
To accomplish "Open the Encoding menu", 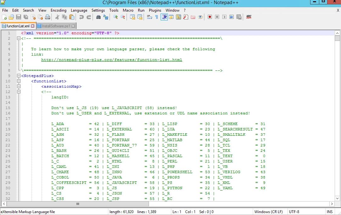I will tap(59, 10).
